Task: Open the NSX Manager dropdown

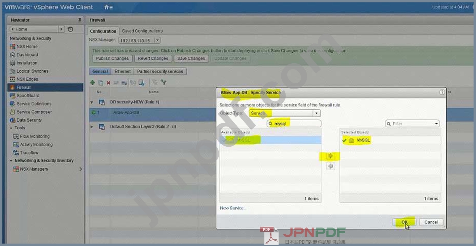Action: 157,40
